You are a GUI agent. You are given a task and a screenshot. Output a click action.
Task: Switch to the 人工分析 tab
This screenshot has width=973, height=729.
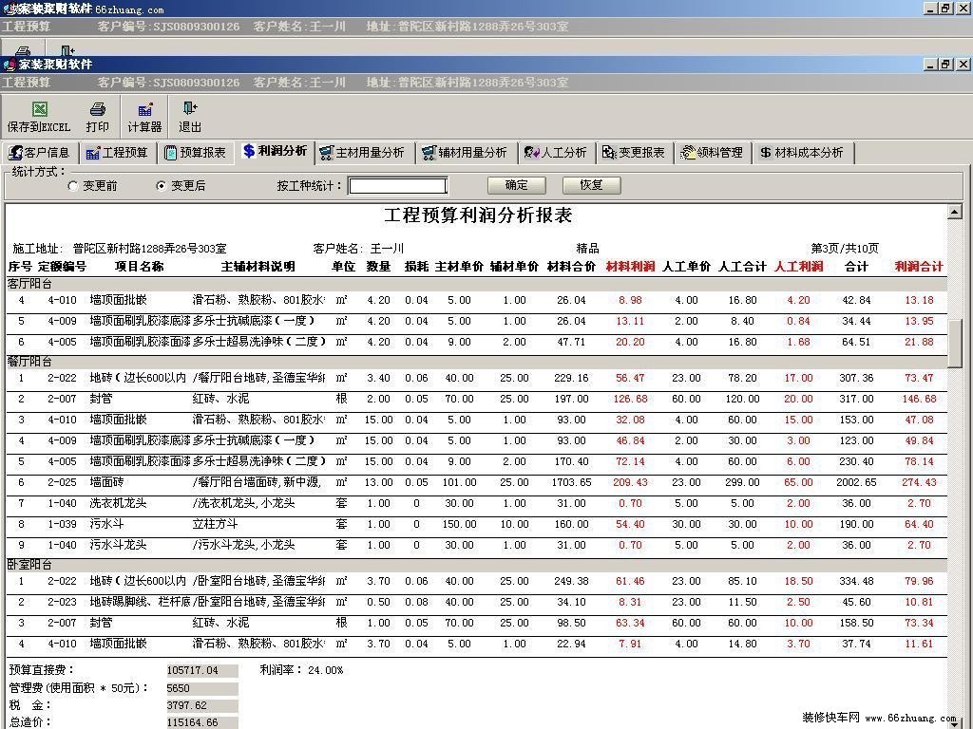tap(556, 153)
